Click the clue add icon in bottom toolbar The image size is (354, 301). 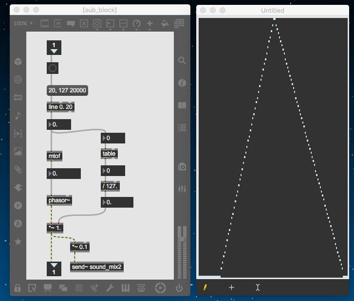point(94,288)
